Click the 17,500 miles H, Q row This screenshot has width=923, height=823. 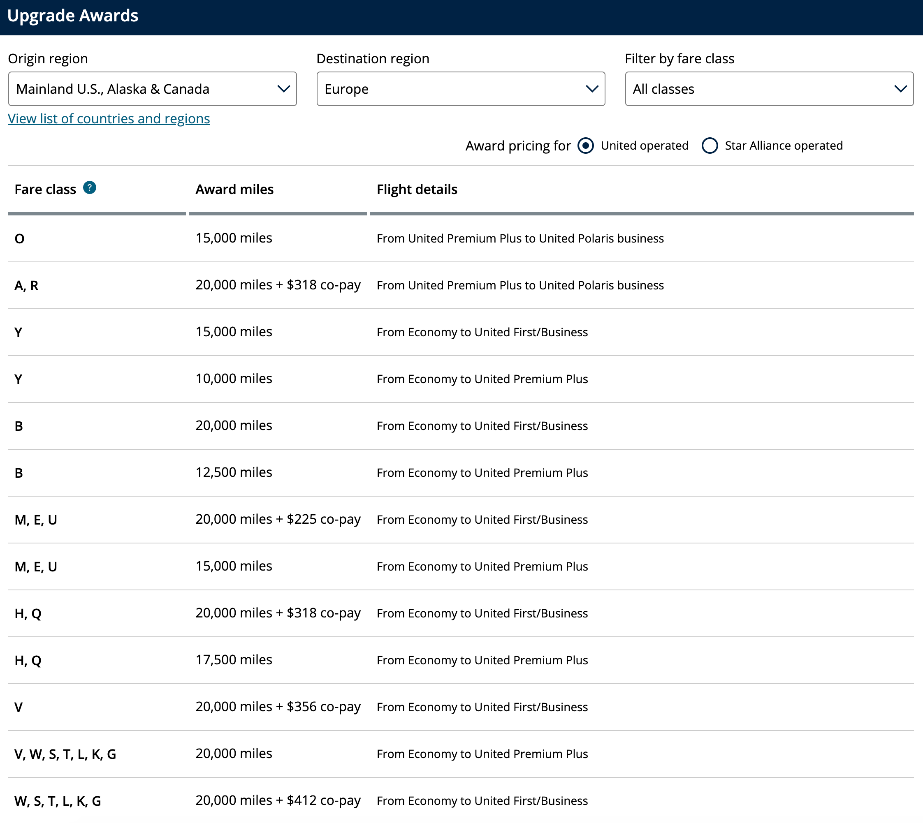pyautogui.click(x=234, y=660)
